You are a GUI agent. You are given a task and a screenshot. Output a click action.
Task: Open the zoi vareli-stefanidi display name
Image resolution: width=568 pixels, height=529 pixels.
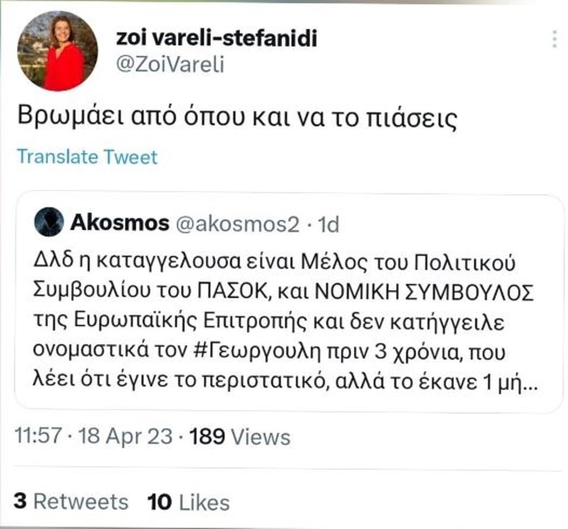(217, 38)
